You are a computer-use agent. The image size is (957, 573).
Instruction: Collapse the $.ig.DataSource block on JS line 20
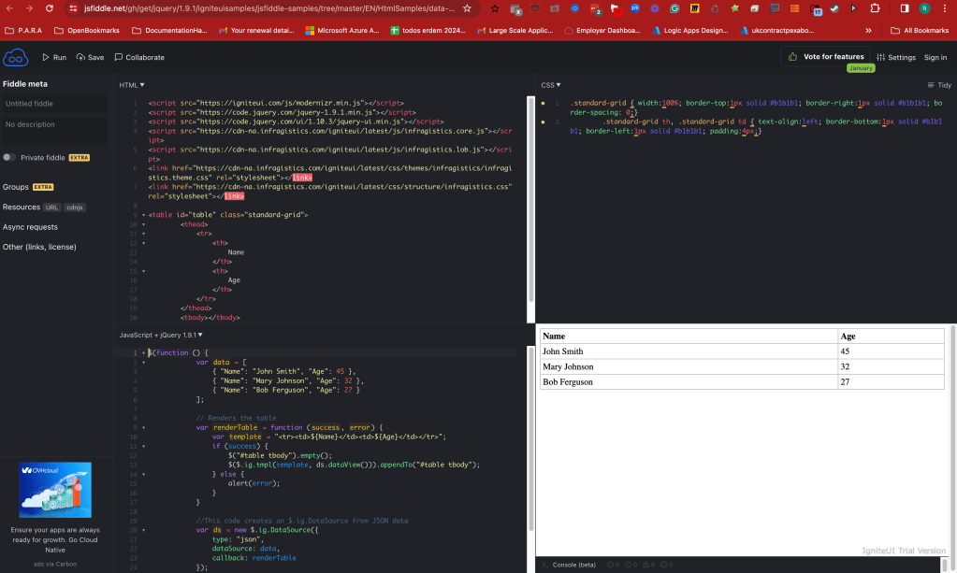click(x=143, y=530)
